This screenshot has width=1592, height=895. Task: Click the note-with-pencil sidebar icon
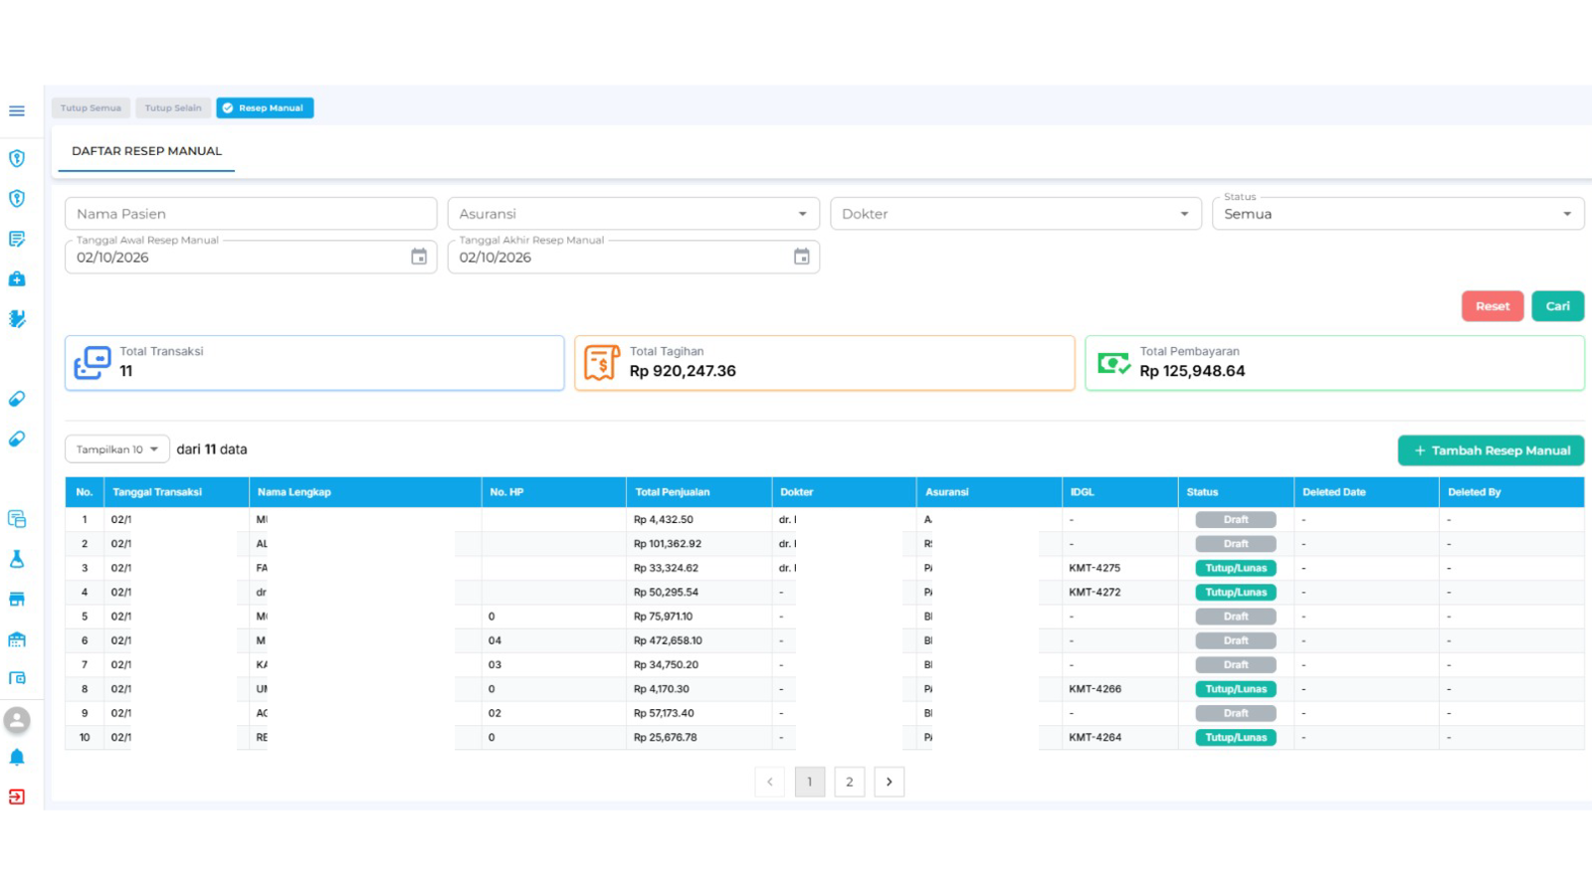[17, 239]
